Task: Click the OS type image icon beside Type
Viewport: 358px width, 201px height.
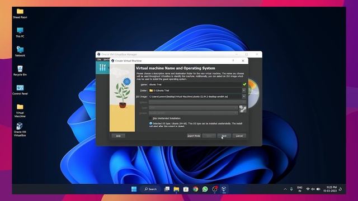Action: coord(243,109)
